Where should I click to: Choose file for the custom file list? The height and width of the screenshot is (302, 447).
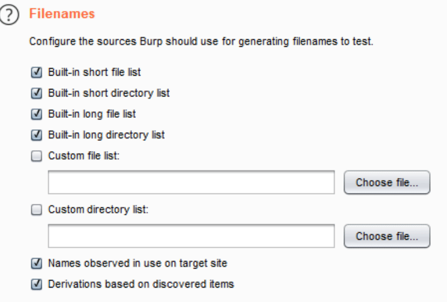[387, 182]
